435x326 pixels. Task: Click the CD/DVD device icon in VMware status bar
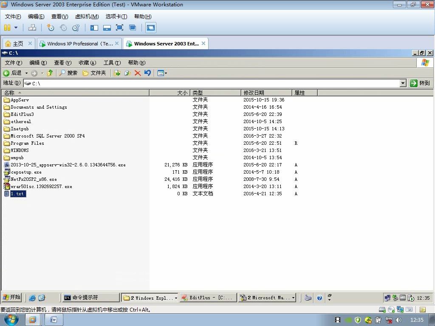pos(391,309)
